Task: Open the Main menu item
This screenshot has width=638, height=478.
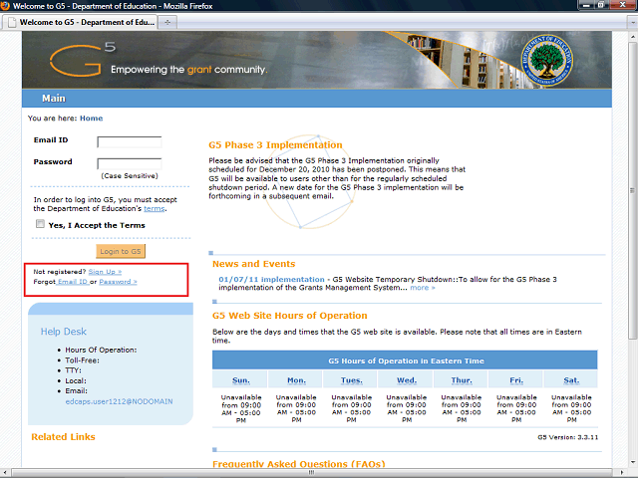Action: pos(53,99)
